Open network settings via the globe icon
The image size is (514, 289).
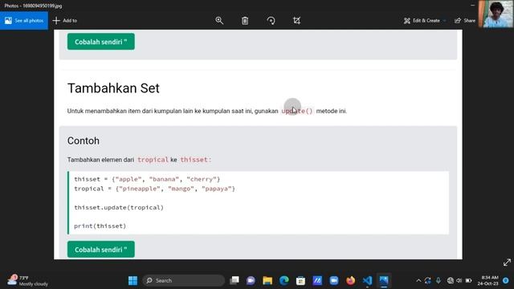coord(450,280)
